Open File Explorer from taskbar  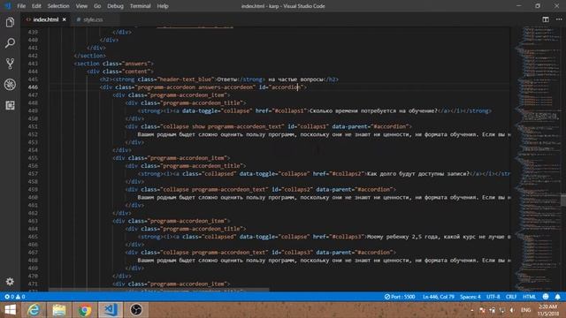coord(59,310)
